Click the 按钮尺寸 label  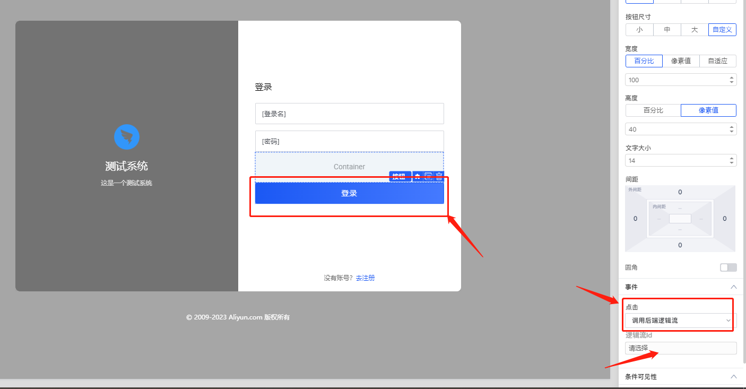click(638, 17)
